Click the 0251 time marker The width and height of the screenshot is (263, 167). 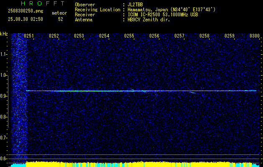29,36
